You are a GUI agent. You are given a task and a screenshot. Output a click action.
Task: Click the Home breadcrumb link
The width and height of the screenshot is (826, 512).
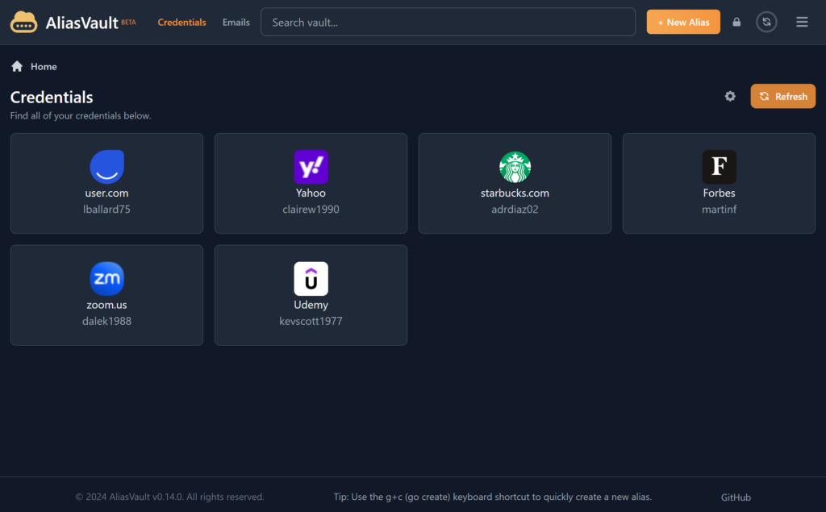[44, 67]
